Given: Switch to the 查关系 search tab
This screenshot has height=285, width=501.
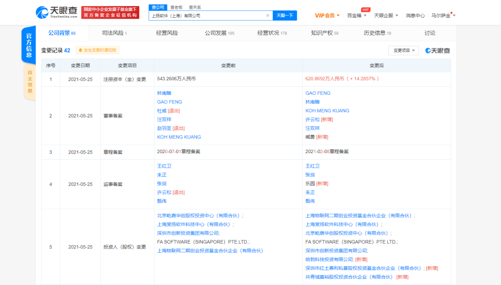Looking at the screenshot, I should pos(195,7).
